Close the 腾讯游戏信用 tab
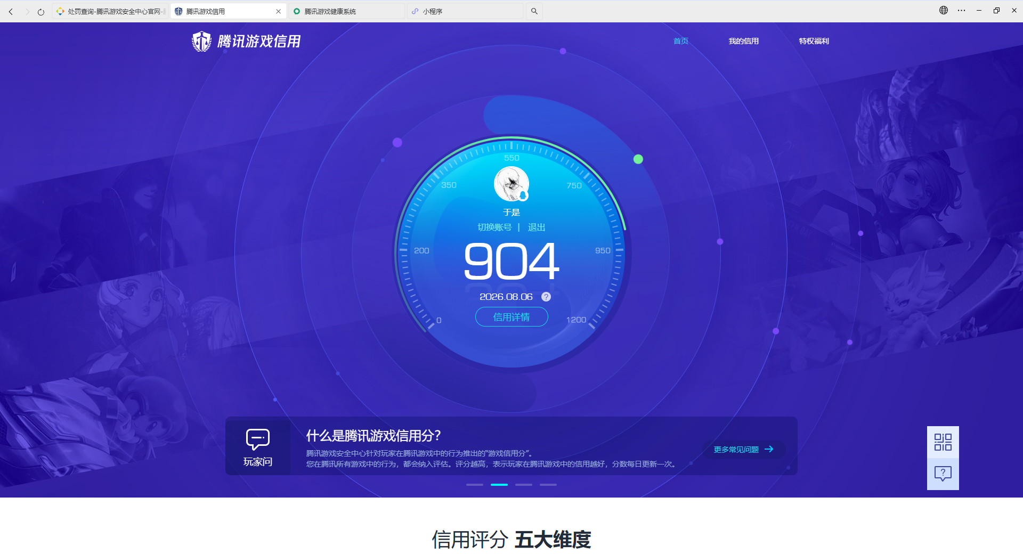 click(278, 11)
